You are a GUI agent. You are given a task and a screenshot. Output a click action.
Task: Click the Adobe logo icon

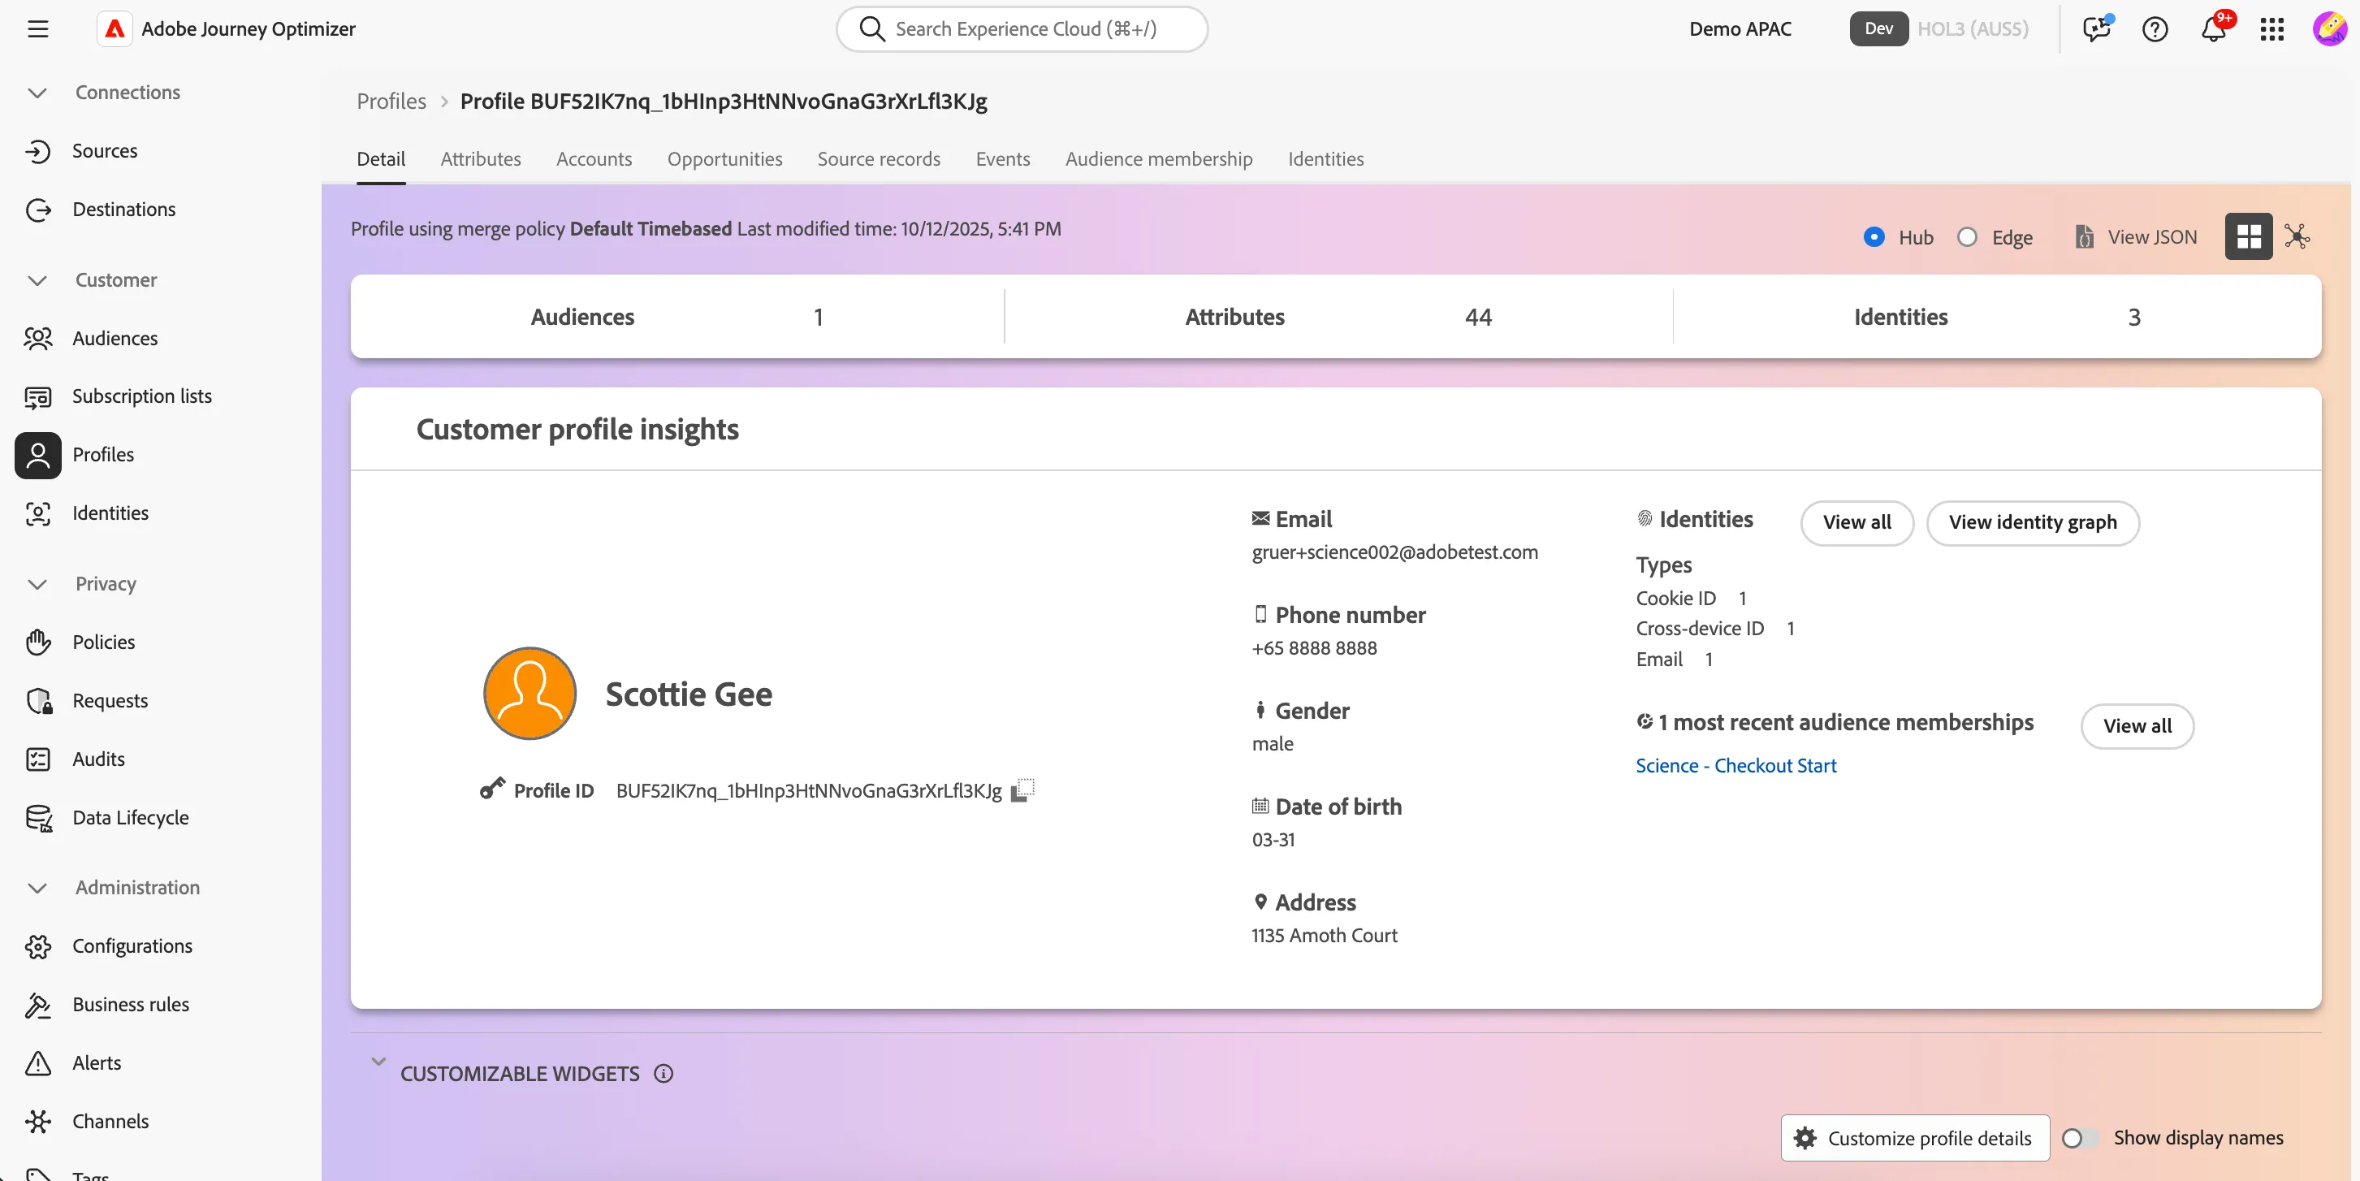pos(115,29)
